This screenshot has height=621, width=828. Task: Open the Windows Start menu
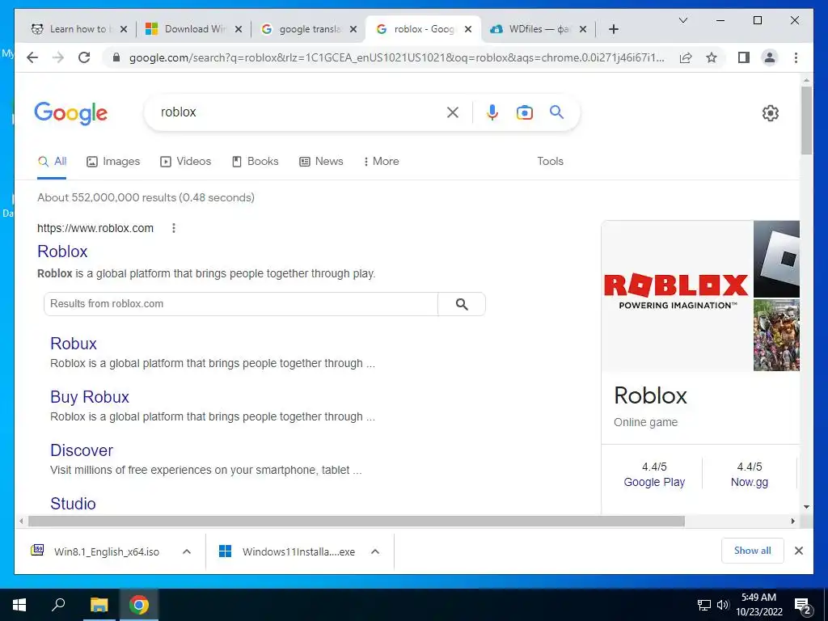[19, 605]
